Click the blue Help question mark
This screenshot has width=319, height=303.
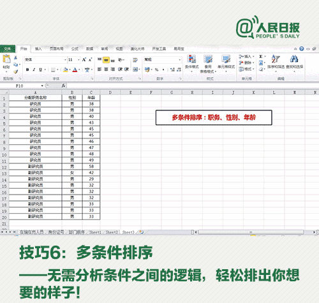(x=302, y=48)
